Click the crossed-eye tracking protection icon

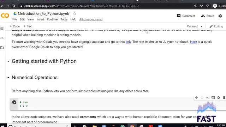[202, 6]
